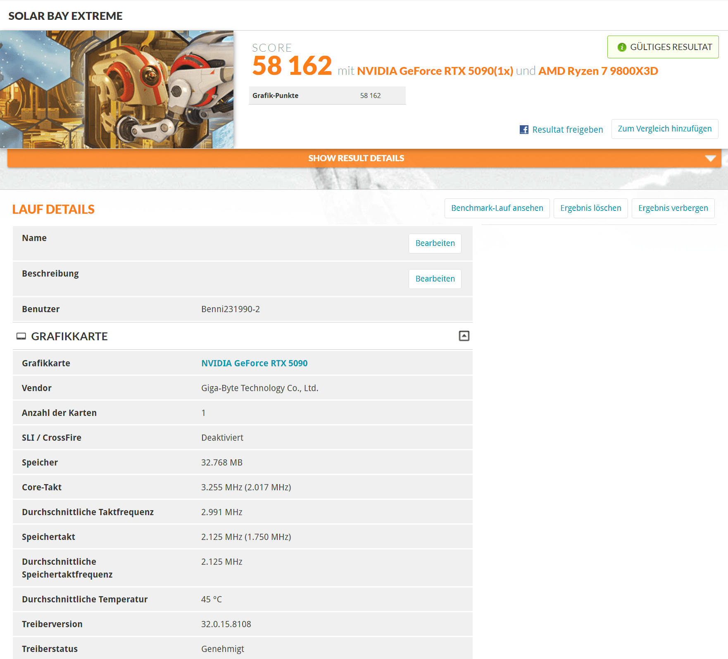Image resolution: width=728 pixels, height=659 pixels.
Task: Click the monitor icon beside GRAFIKKARTE heading
Action: (x=21, y=336)
